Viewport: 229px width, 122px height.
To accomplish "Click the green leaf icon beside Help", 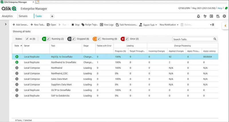I will [x=226, y=8].
